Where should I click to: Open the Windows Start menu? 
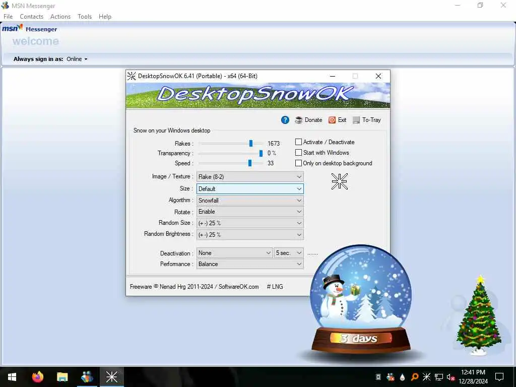click(12, 377)
